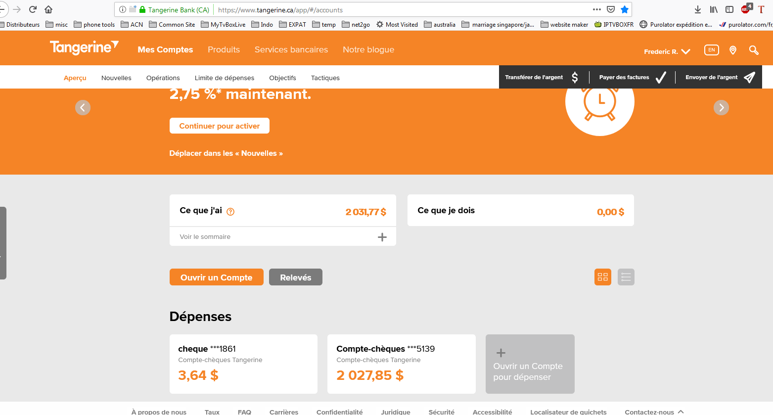The image size is (773, 415).
Task: Go to next banner slide arrow
Action: click(721, 107)
